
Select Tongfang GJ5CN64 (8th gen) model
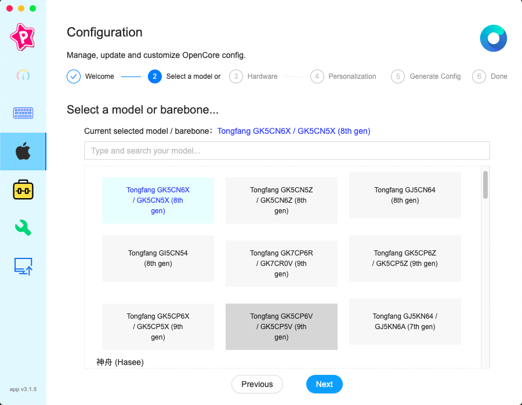405,195
